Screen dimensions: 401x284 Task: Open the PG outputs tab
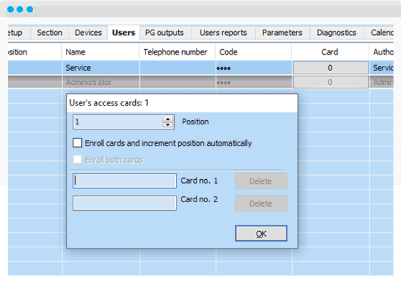[x=164, y=33]
